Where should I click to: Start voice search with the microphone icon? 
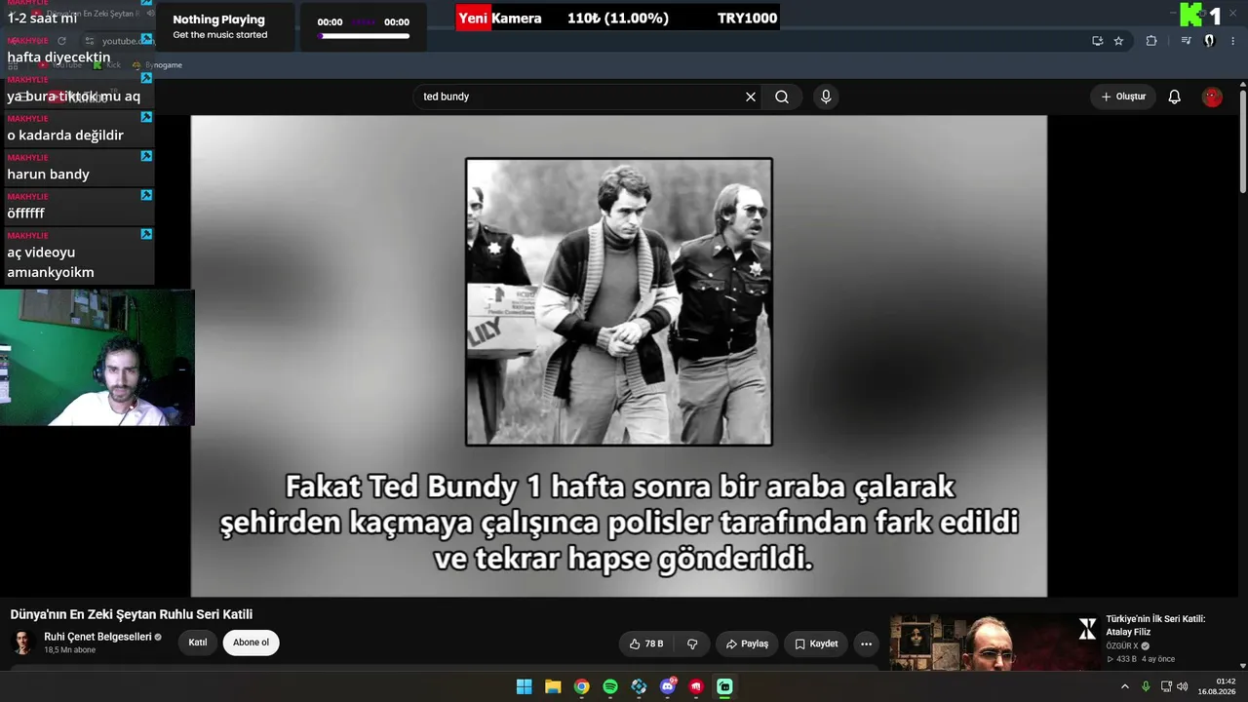point(826,97)
